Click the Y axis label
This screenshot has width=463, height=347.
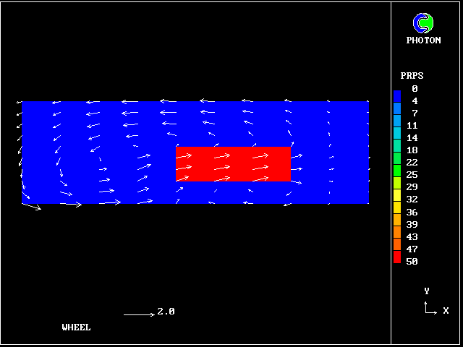(427, 291)
